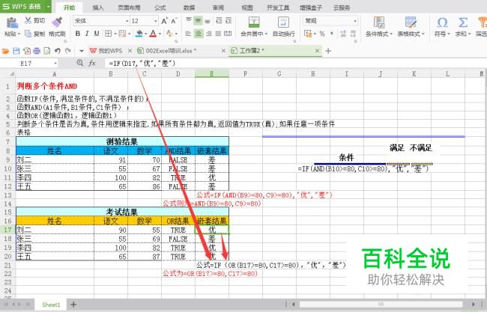Open the Table Style (表格样式) icon

point(411,22)
